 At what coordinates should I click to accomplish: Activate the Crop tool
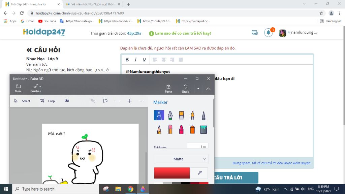tap(47, 101)
